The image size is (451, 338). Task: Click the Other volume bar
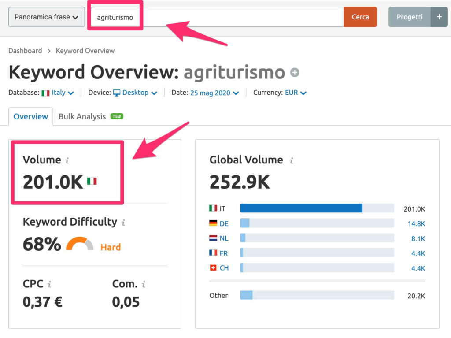[x=317, y=295]
